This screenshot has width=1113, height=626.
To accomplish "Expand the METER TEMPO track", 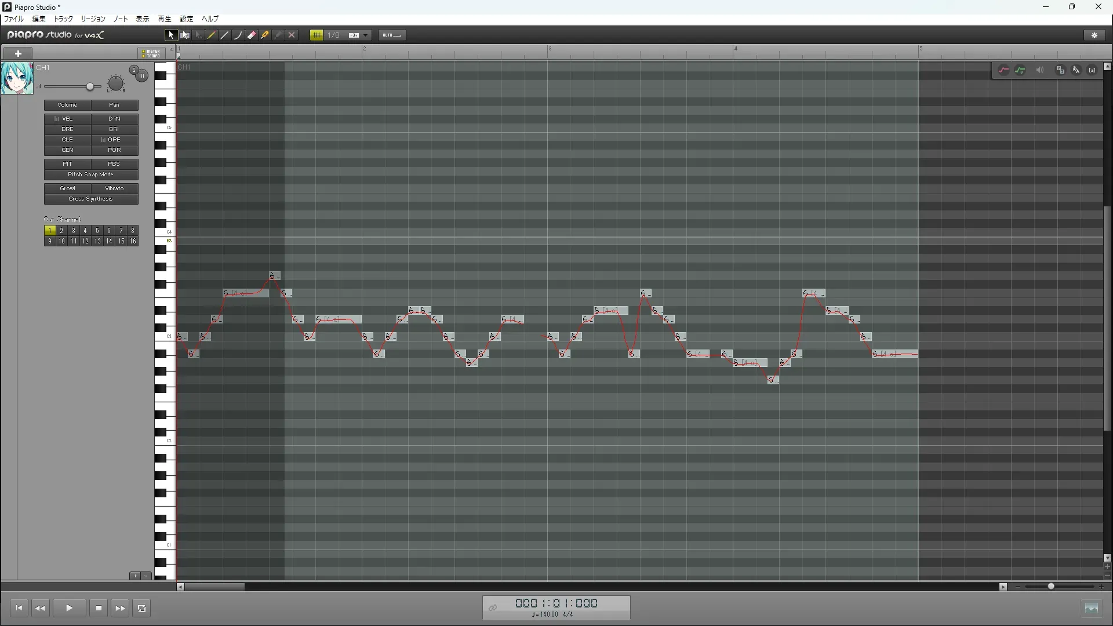I will click(x=151, y=53).
